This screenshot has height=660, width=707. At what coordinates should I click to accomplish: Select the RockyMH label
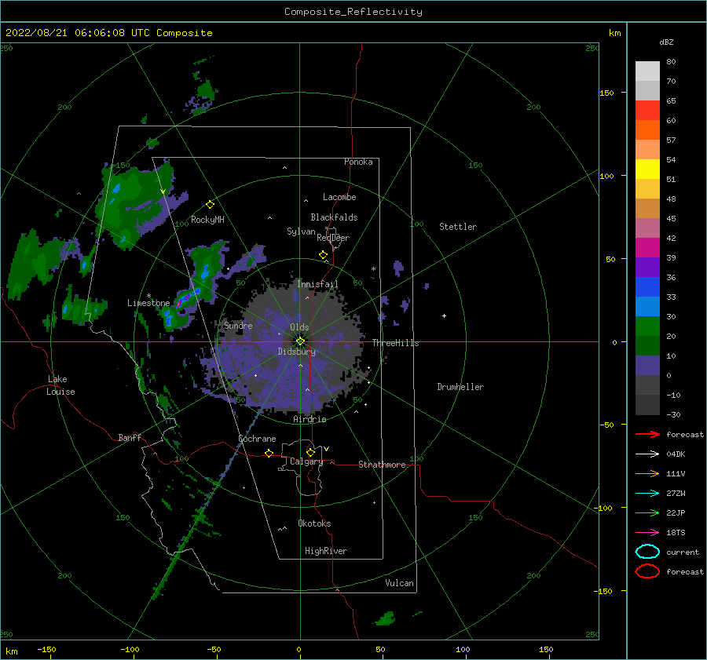(207, 220)
